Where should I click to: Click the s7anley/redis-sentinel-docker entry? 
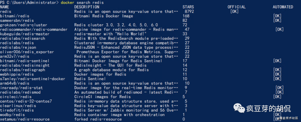[33, 79]
